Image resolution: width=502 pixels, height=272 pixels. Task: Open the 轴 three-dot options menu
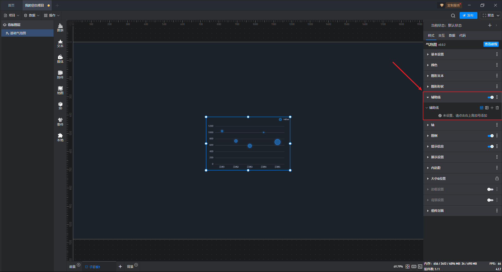tap(497, 125)
